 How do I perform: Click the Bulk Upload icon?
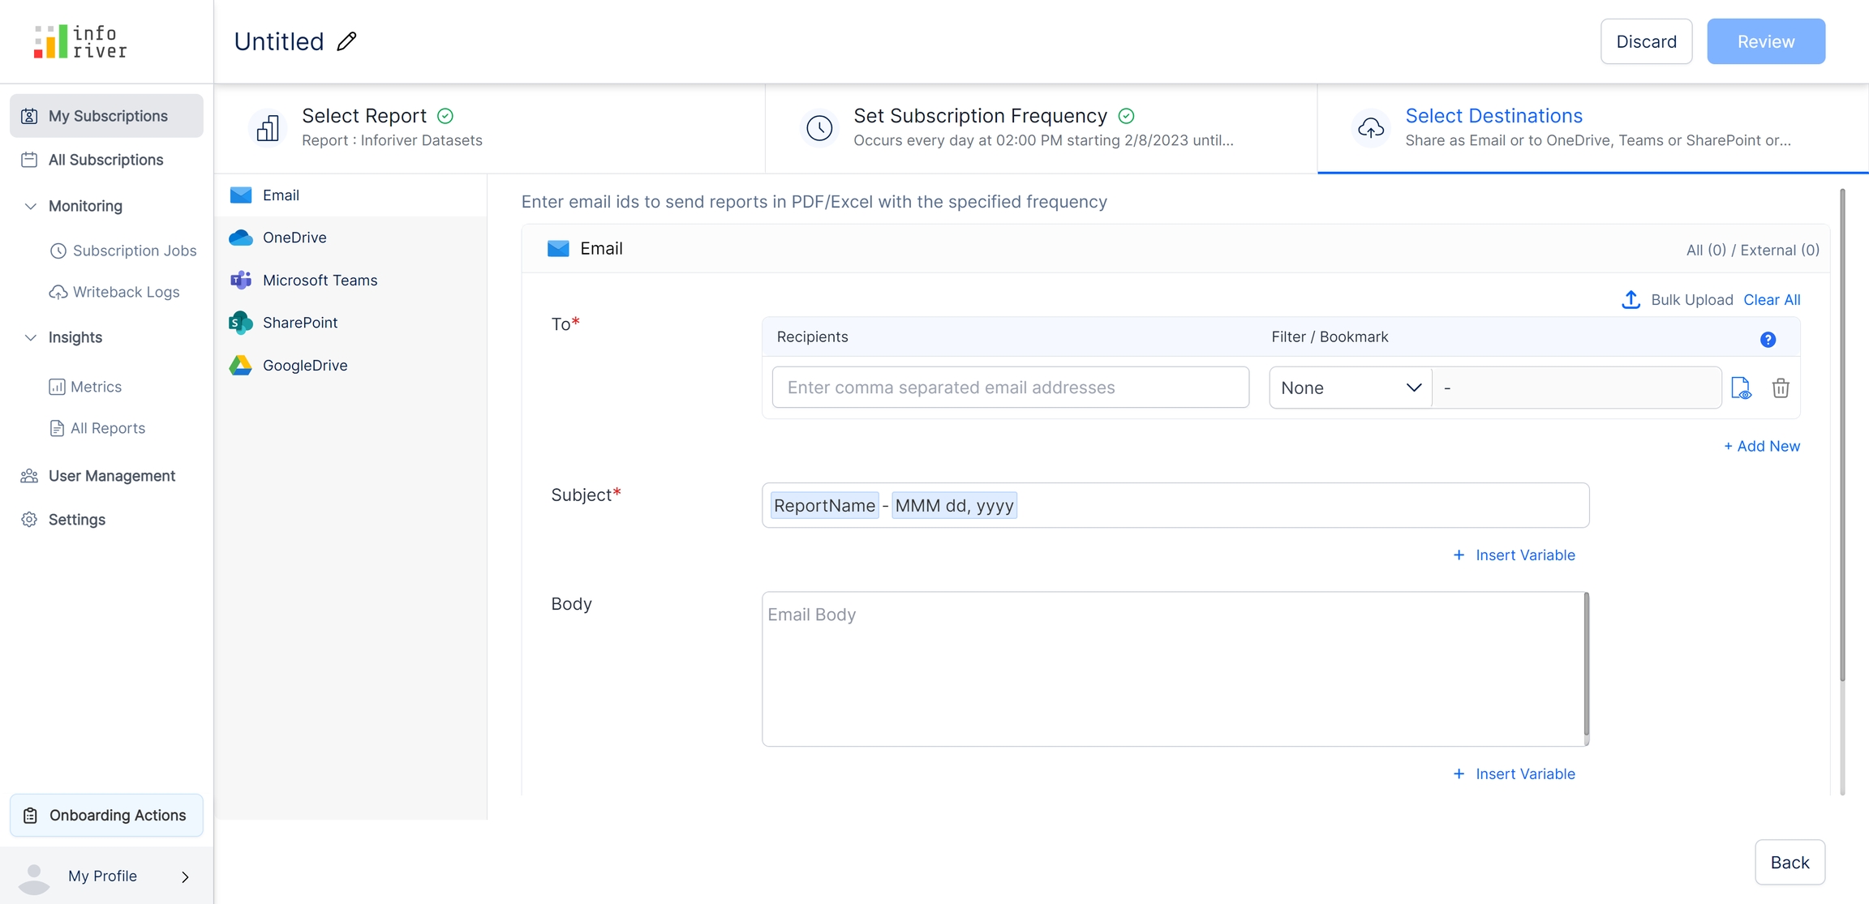[1631, 299]
